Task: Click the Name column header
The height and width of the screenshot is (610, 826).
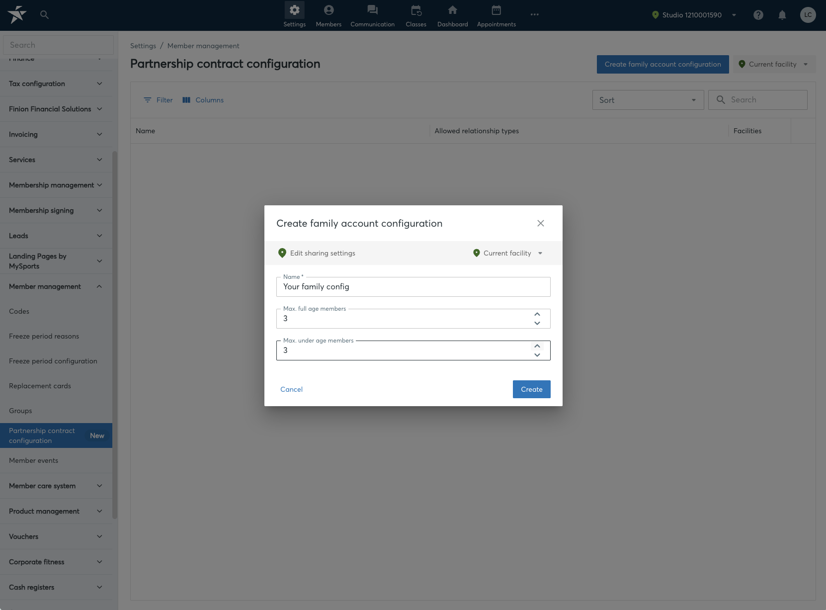Action: (280, 131)
